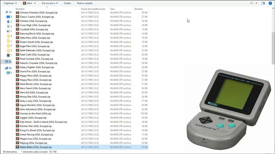The image size is (275, 154).
Task: Select file 'Jacky Lucky (USA, Europe).zip'
Action: [x=35, y=101]
